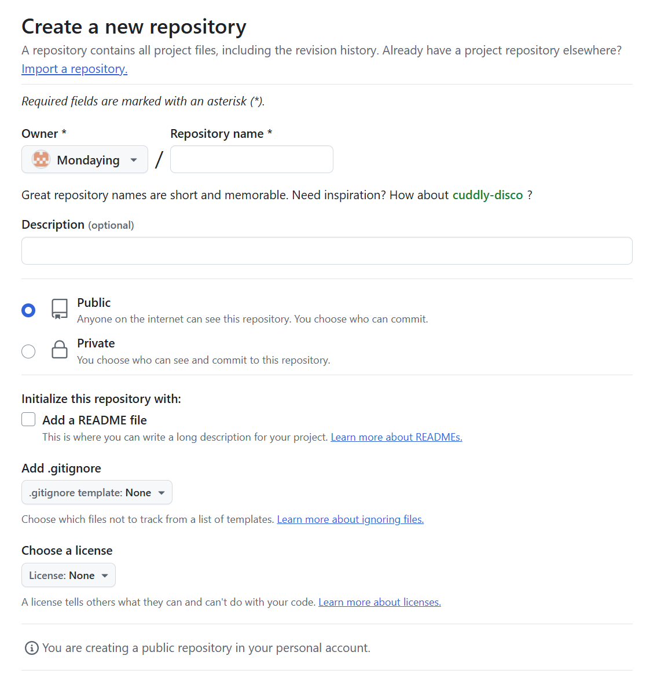Select the Private radio button
Viewport: 668px width, 674px height.
[x=28, y=351]
